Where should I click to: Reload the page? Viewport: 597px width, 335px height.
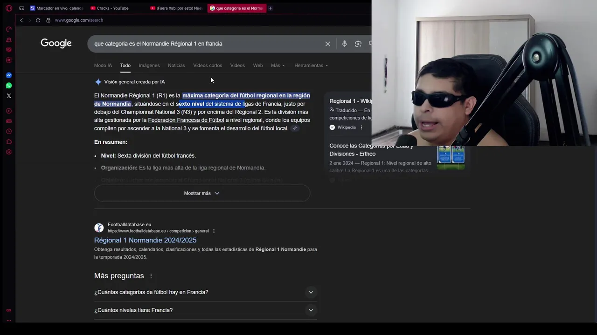38,20
